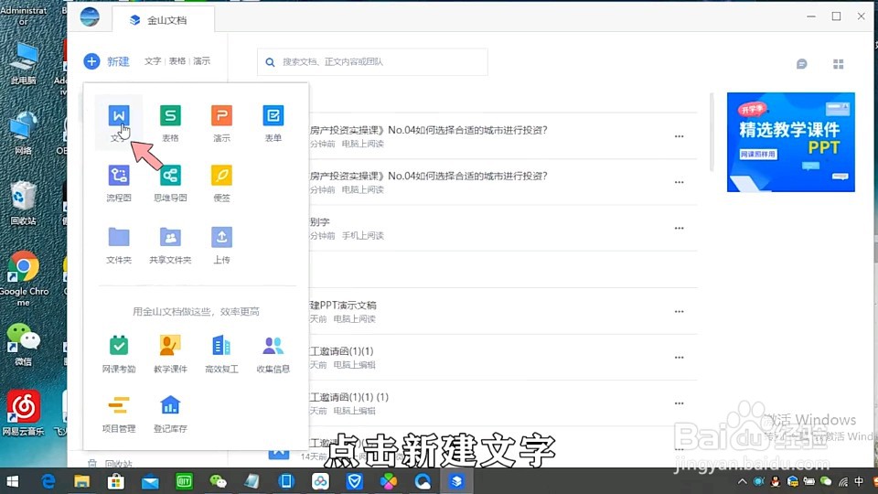Open more options for second 房产投资实操课 row
Image resolution: width=878 pixels, height=494 pixels.
680,183
